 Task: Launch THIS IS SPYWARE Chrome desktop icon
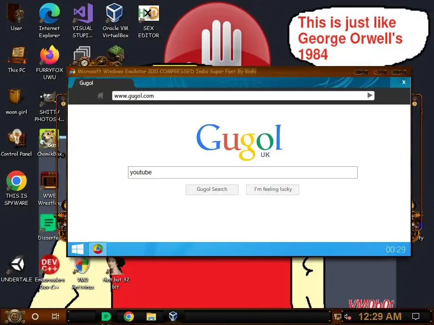pos(17,188)
